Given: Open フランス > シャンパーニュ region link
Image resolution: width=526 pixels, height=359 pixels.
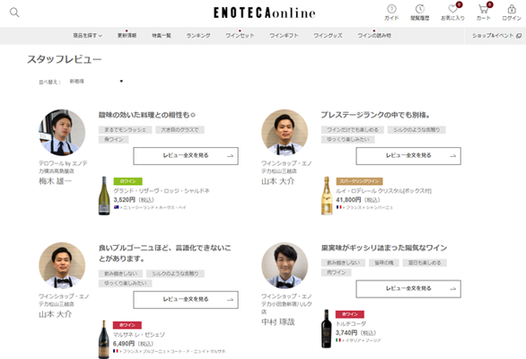Looking at the screenshot, I should [364, 207].
